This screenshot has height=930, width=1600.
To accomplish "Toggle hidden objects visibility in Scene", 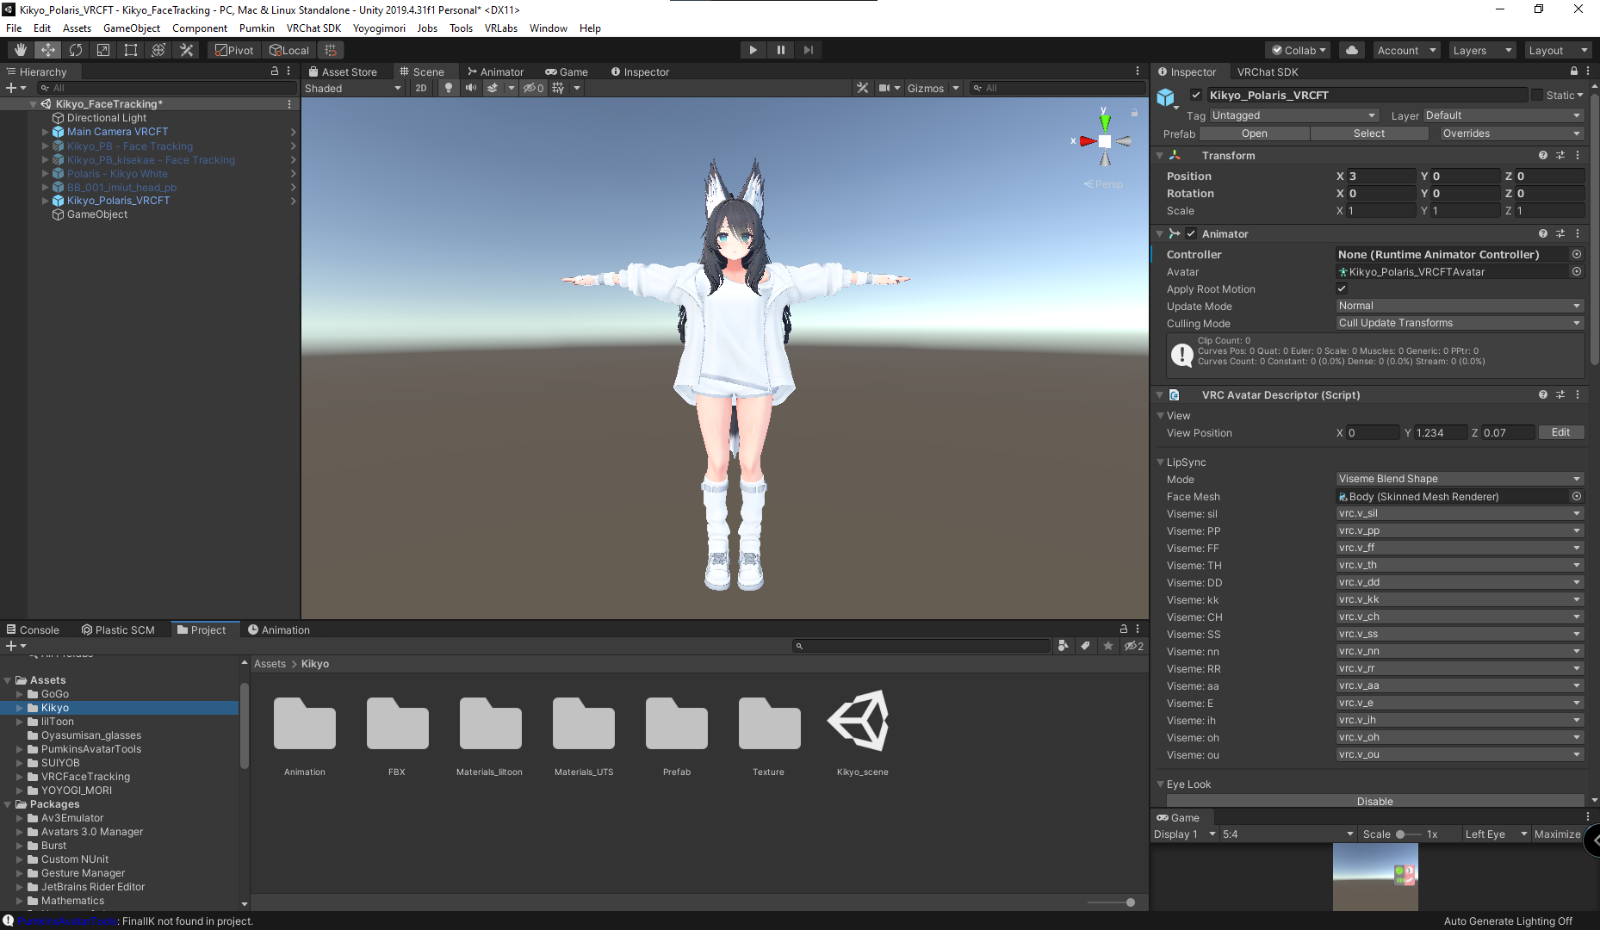I will [x=533, y=88].
